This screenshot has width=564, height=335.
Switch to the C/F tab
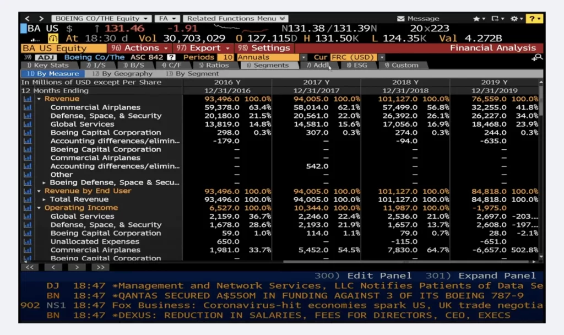point(172,66)
